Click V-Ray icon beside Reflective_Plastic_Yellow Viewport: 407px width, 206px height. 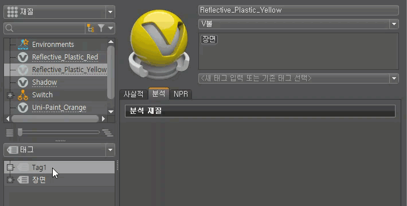pyautogui.click(x=23, y=70)
